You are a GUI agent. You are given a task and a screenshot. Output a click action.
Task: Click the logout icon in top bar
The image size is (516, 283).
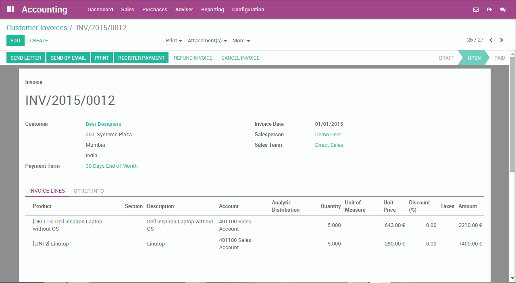pyautogui.click(x=490, y=9)
